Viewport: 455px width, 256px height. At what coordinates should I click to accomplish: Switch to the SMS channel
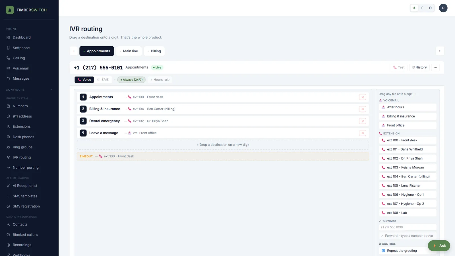point(103,80)
